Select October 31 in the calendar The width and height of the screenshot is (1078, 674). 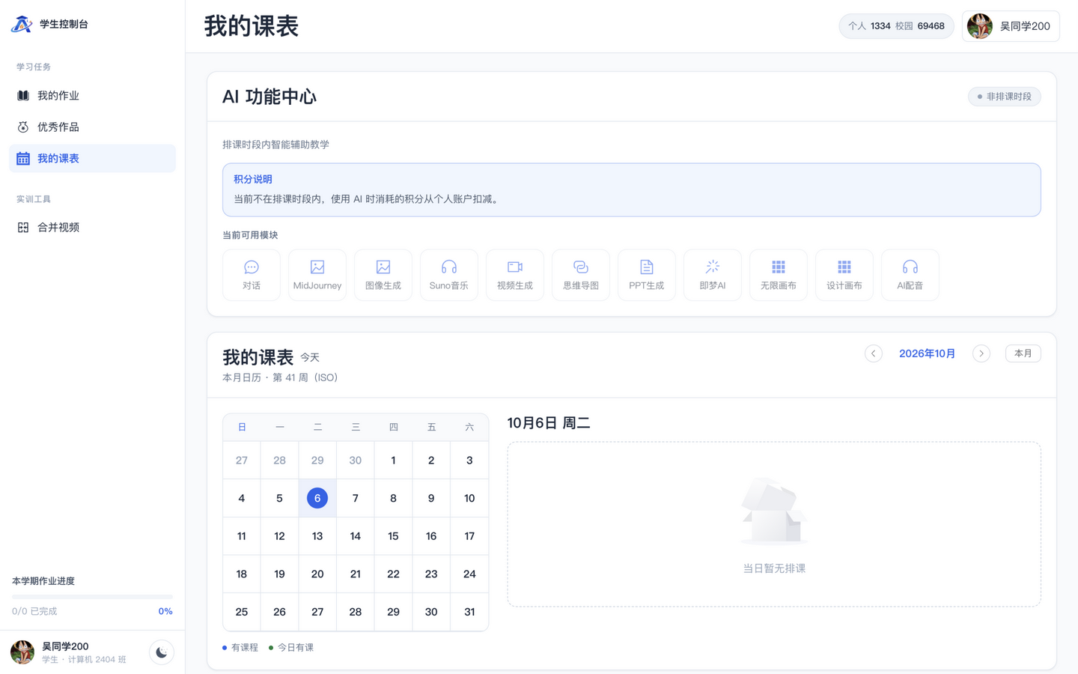469,612
